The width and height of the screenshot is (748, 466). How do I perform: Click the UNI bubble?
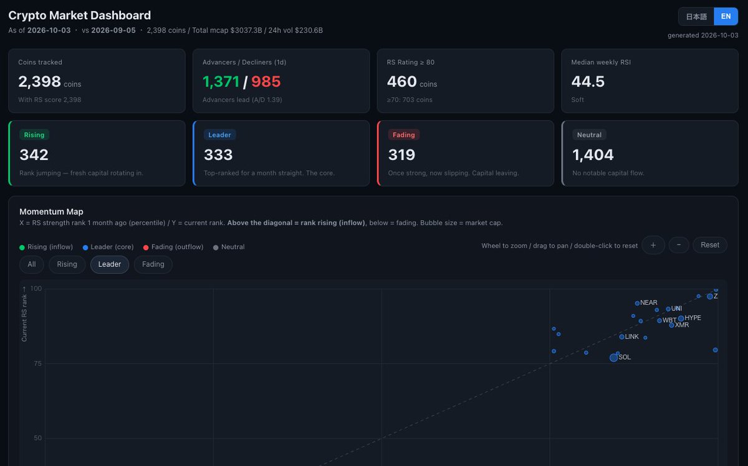click(668, 309)
